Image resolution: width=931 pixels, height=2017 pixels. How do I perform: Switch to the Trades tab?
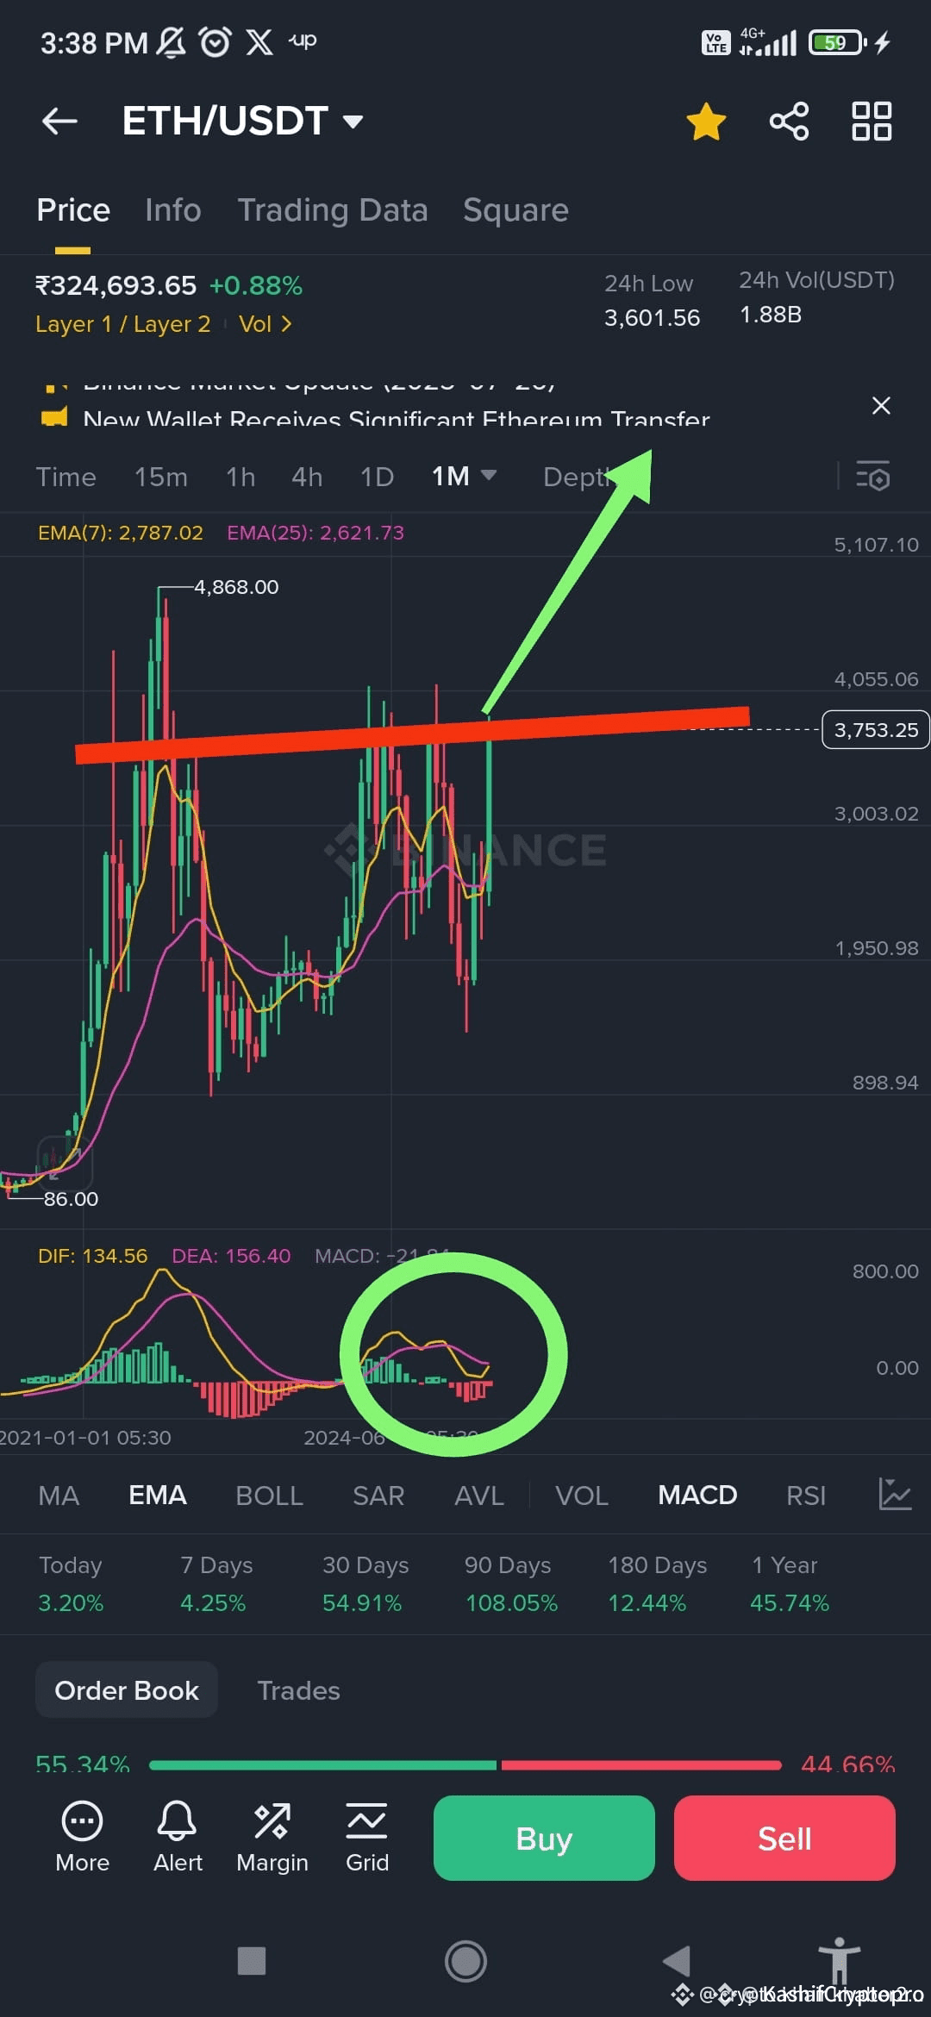click(298, 1690)
